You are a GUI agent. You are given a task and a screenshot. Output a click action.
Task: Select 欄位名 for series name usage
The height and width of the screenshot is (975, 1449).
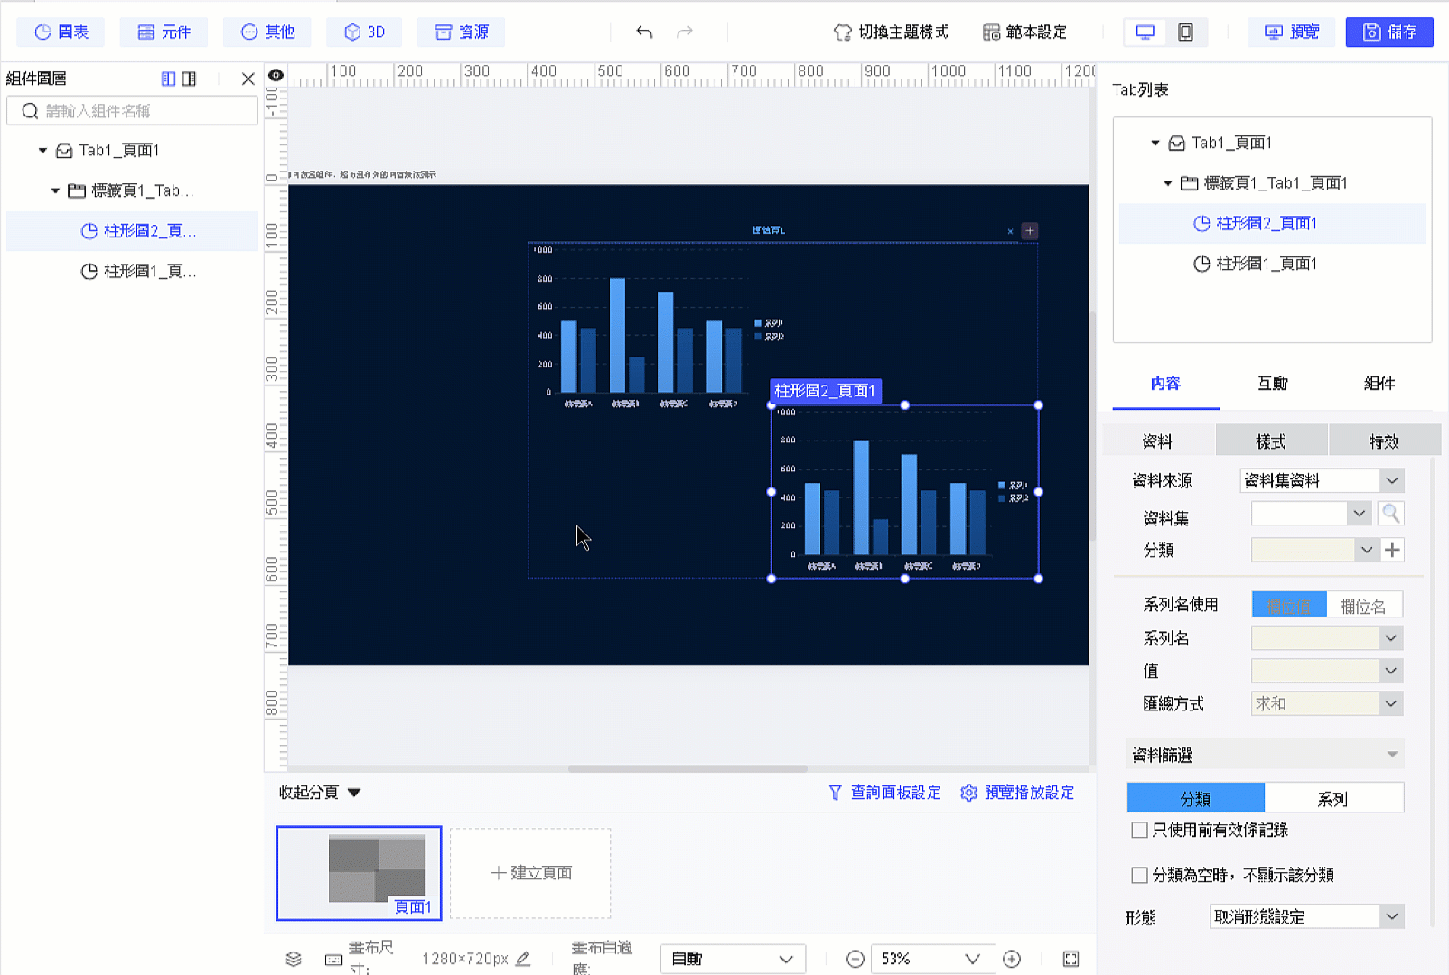[x=1363, y=606]
